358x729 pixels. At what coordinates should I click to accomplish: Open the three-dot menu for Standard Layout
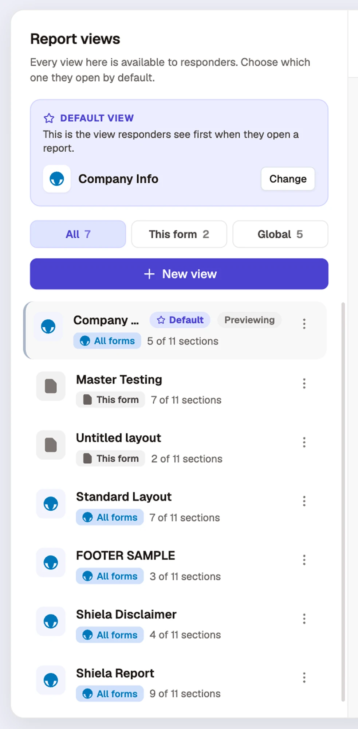[304, 501]
